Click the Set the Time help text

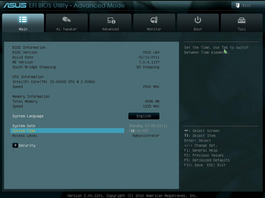coord(216,50)
